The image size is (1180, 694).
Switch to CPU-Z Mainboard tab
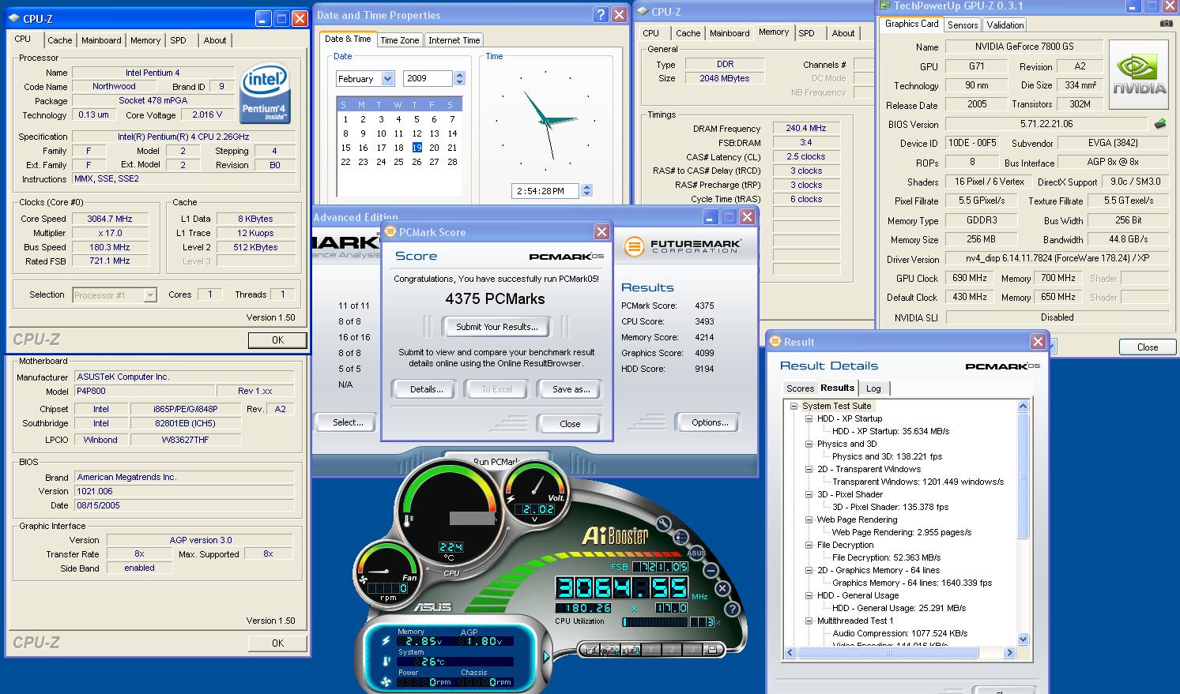coord(101,40)
